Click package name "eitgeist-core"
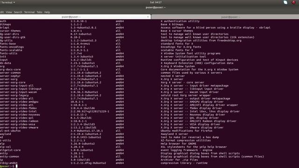 pos(10,150)
